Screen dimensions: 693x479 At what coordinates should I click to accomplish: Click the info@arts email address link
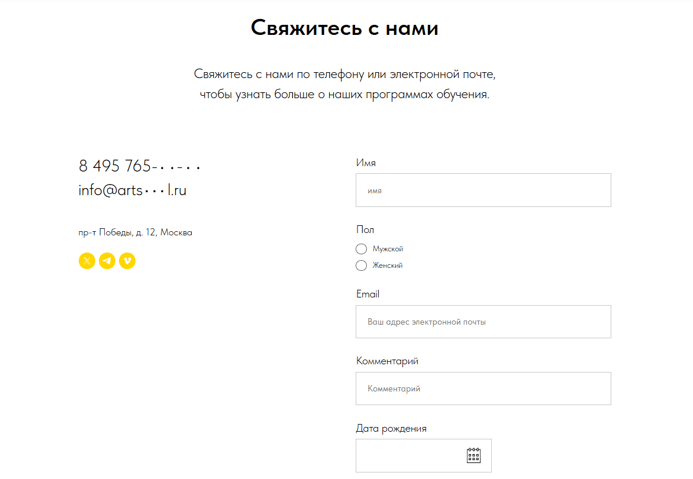(133, 190)
